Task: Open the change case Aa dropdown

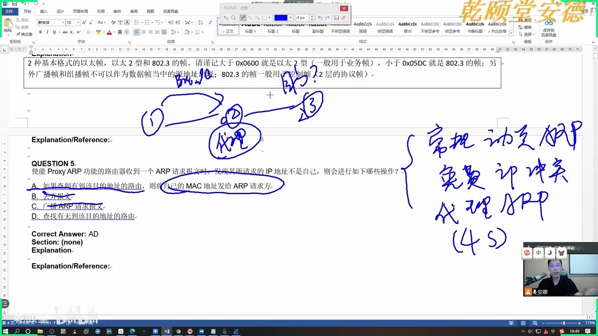Action: 101,22
